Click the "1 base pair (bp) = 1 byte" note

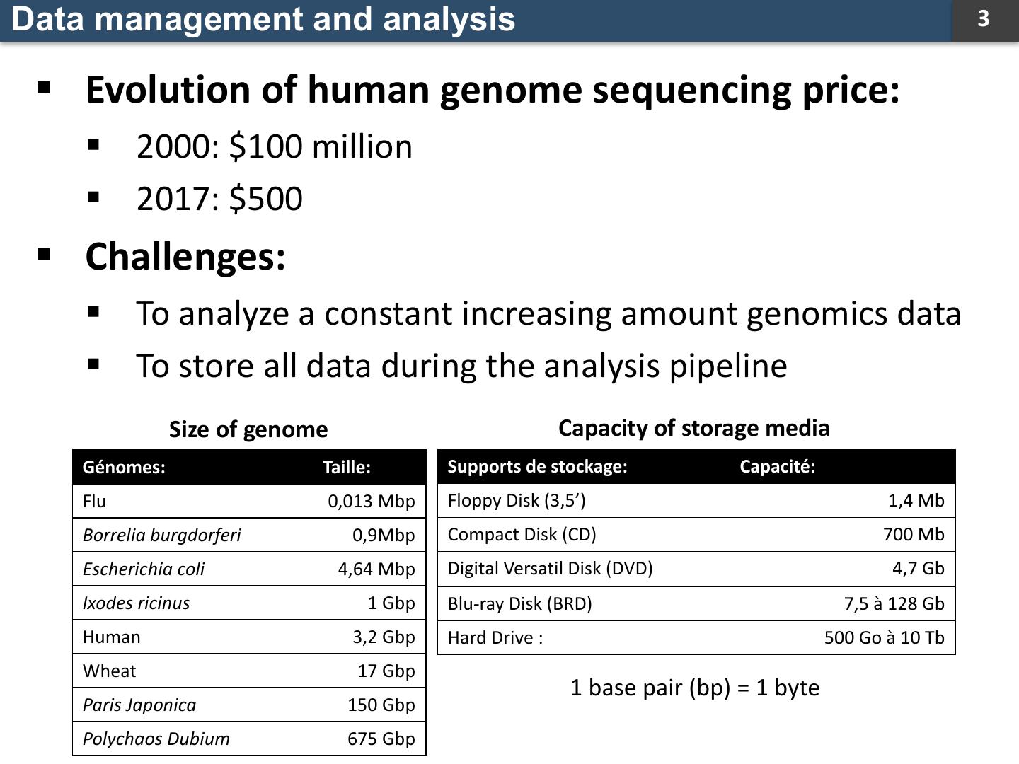(x=694, y=688)
